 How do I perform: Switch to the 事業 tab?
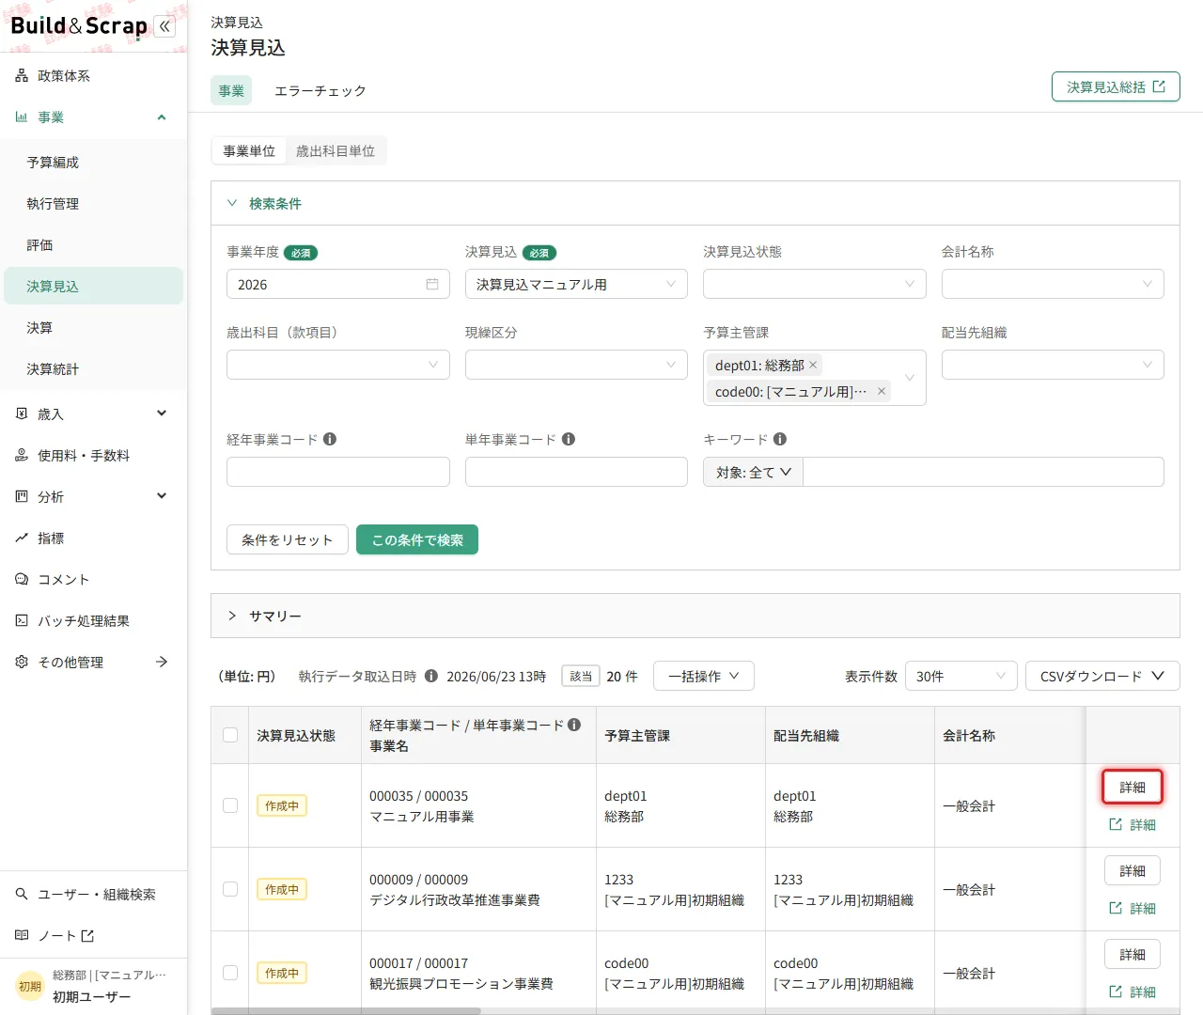tap(231, 91)
